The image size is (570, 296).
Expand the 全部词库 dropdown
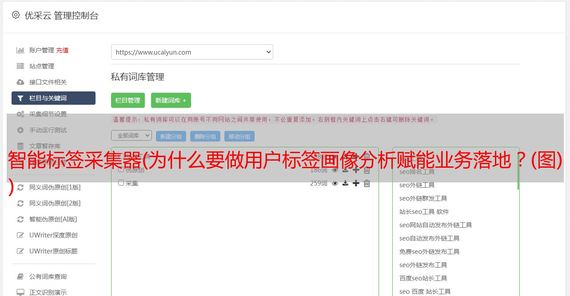132,135
